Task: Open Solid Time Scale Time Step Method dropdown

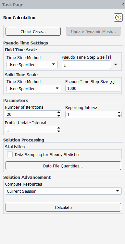Action: point(34,88)
